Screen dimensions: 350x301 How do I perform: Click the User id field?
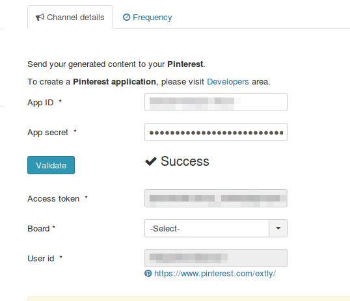click(216, 258)
